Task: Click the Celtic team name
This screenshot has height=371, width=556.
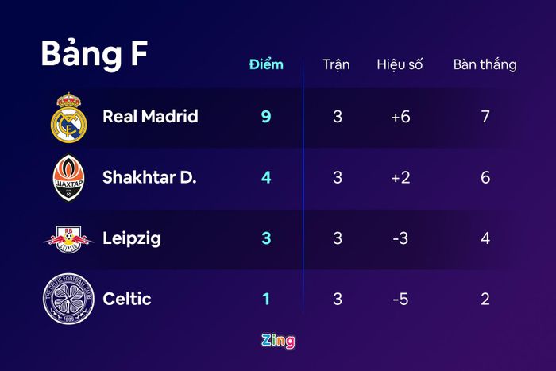Action: (x=127, y=299)
